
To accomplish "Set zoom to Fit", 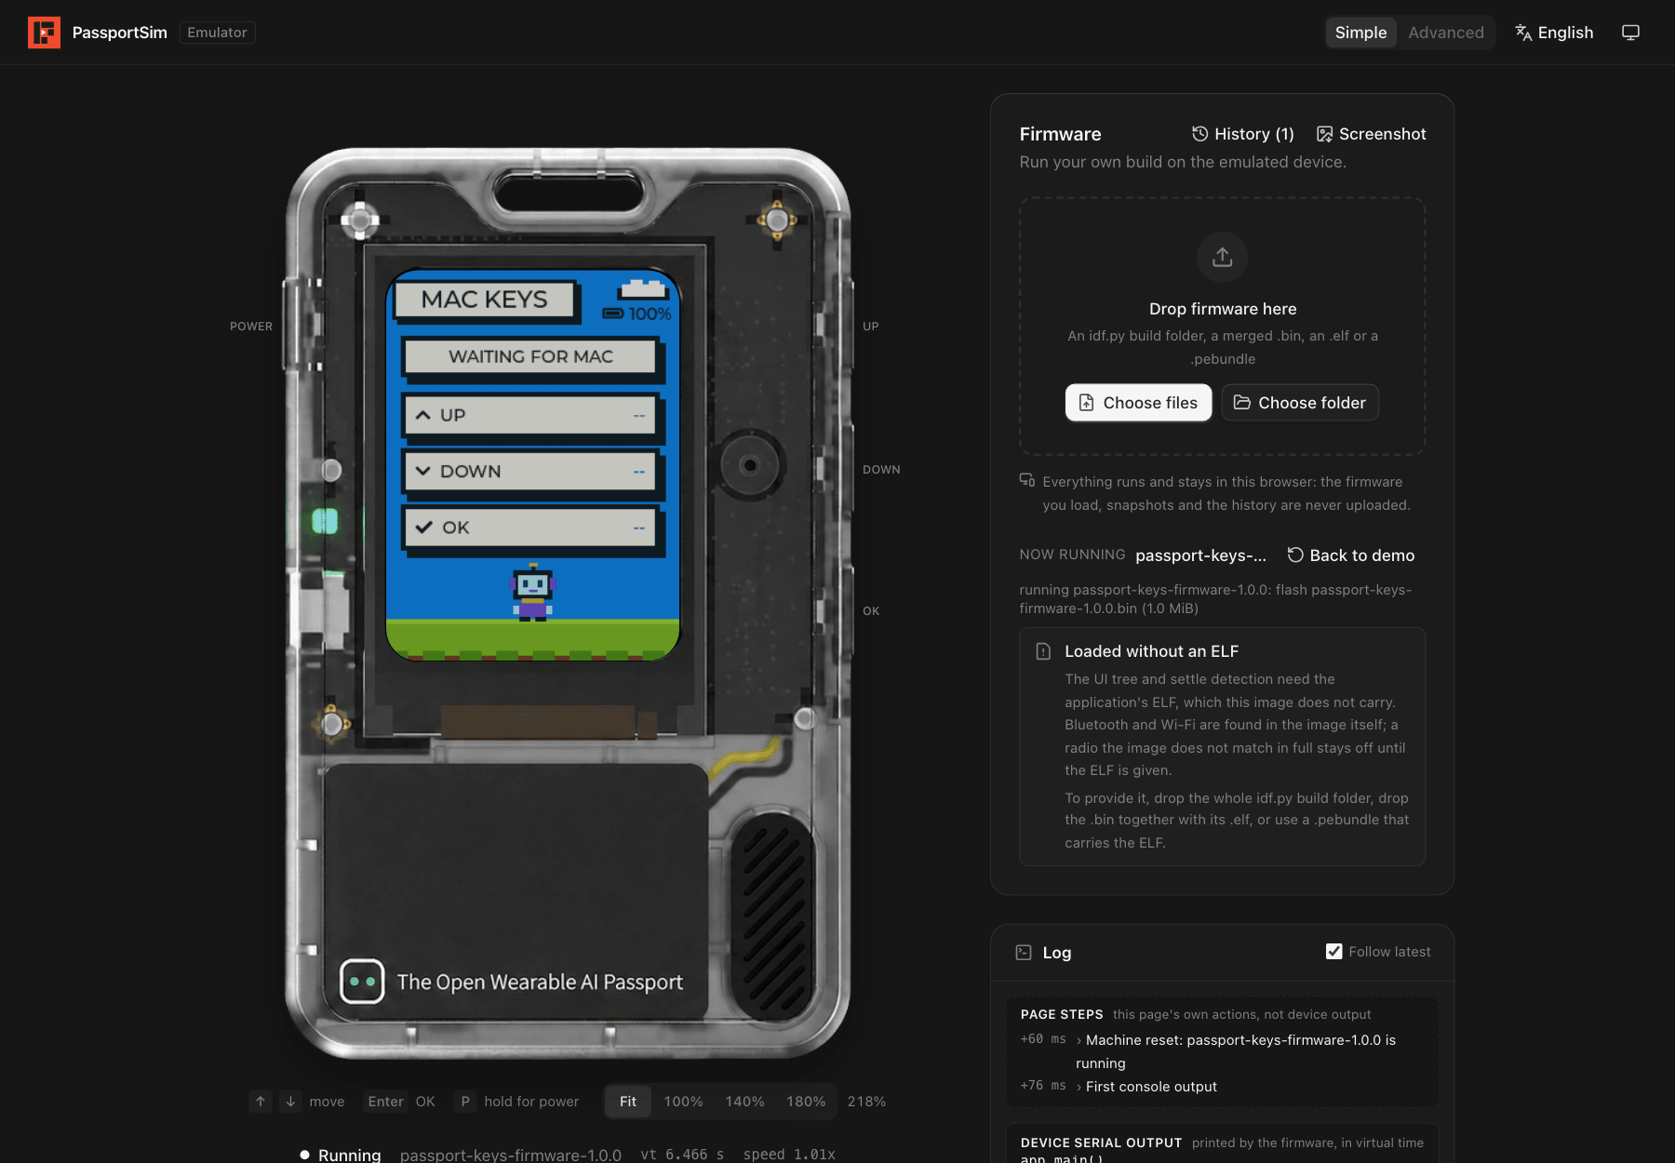I will (628, 1102).
